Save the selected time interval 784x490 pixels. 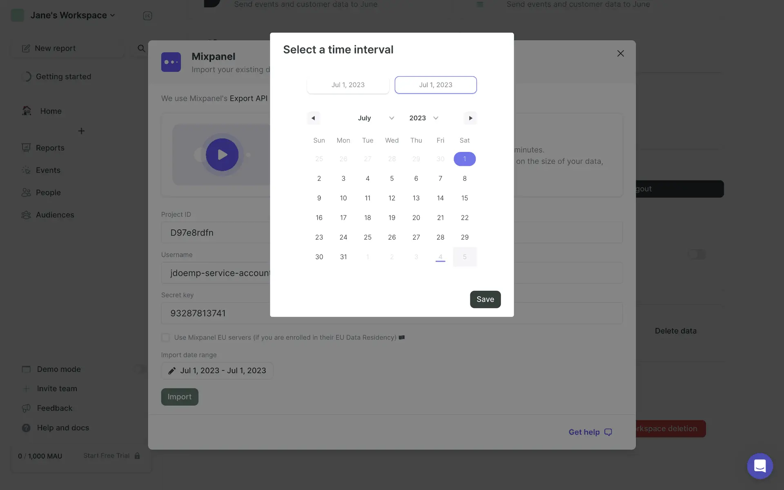[485, 299]
